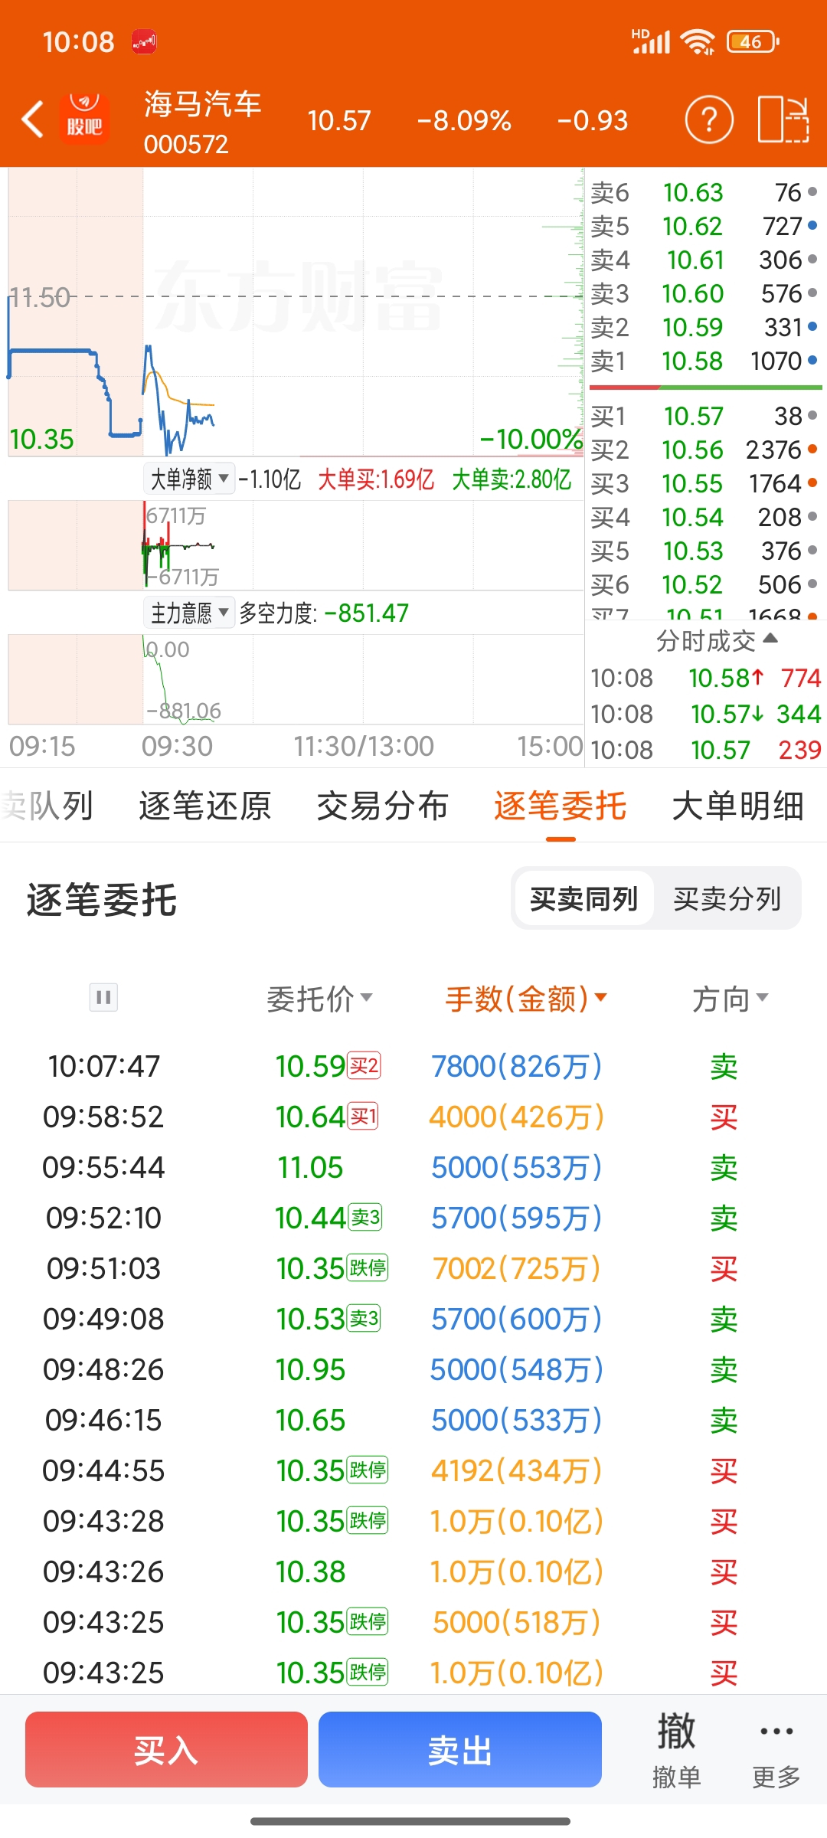Tap the 大单卖:2.80亿 value
Image resolution: width=827 pixels, height=1838 pixels.
(x=512, y=479)
